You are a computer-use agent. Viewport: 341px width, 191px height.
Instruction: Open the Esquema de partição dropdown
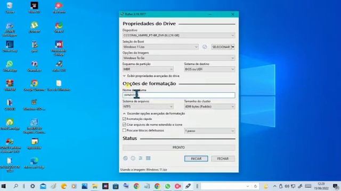tap(148, 70)
